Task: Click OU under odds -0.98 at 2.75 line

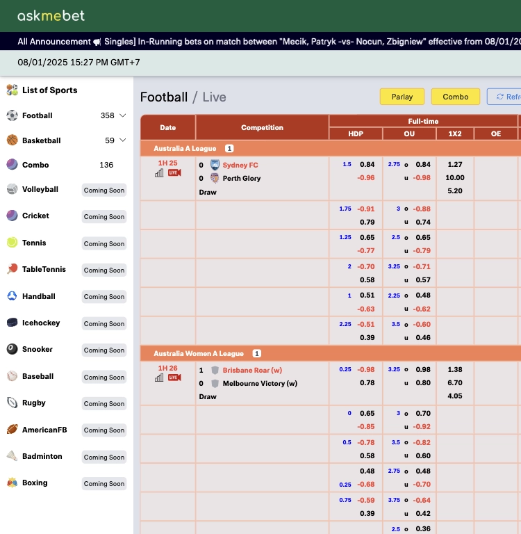Action: tap(422, 178)
